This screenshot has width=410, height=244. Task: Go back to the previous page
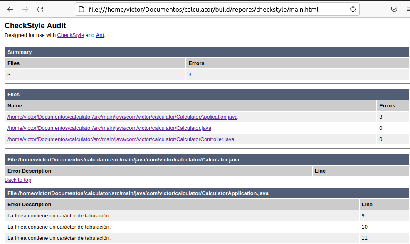pyautogui.click(x=10, y=9)
